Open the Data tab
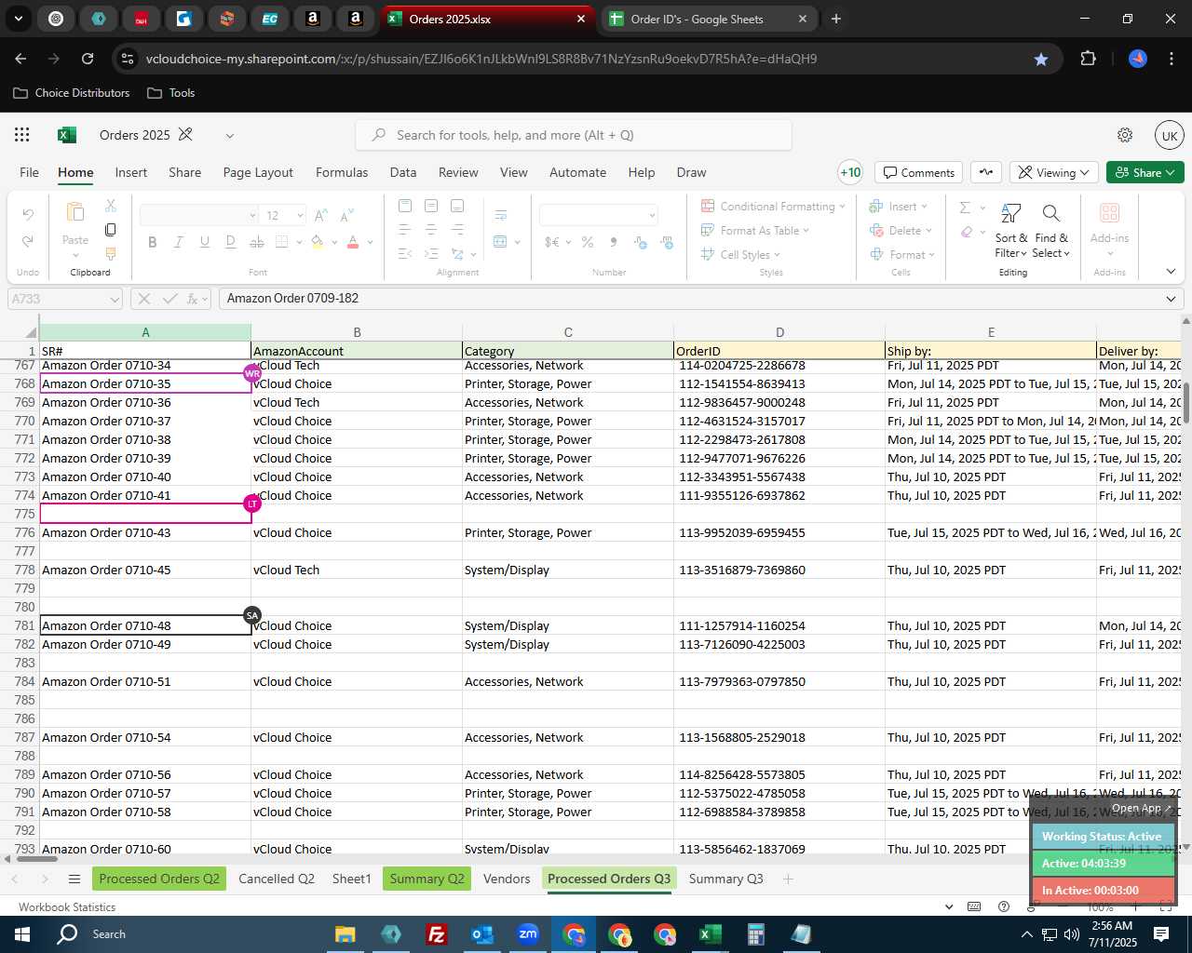The width and height of the screenshot is (1192, 953). click(x=403, y=172)
